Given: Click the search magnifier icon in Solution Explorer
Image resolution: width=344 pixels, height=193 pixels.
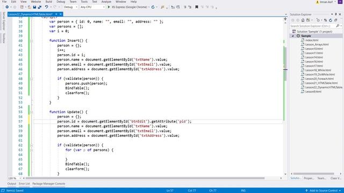Looking at the screenshot, I should 338,26.
